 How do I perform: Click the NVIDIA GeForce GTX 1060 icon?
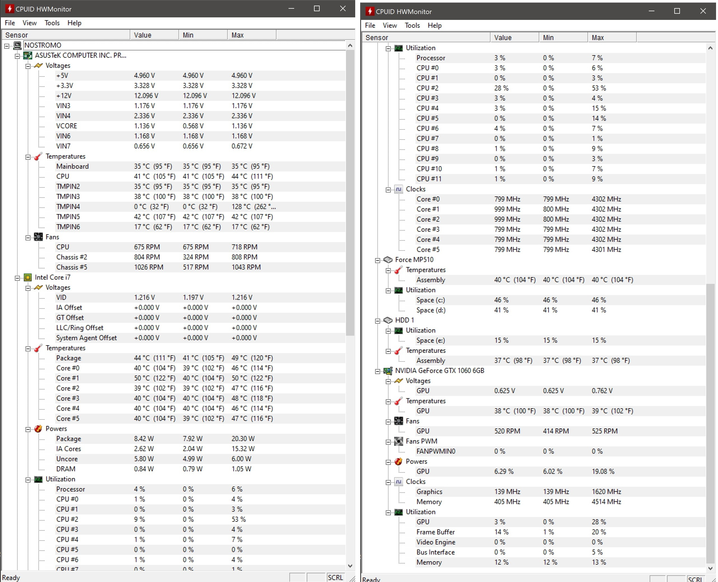pos(388,371)
